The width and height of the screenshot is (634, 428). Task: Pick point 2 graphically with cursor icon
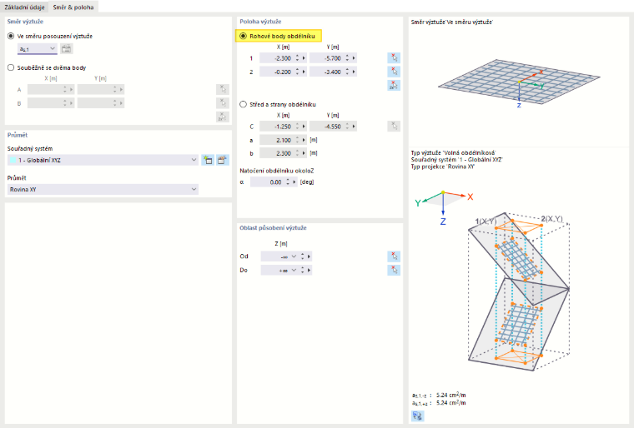(394, 72)
